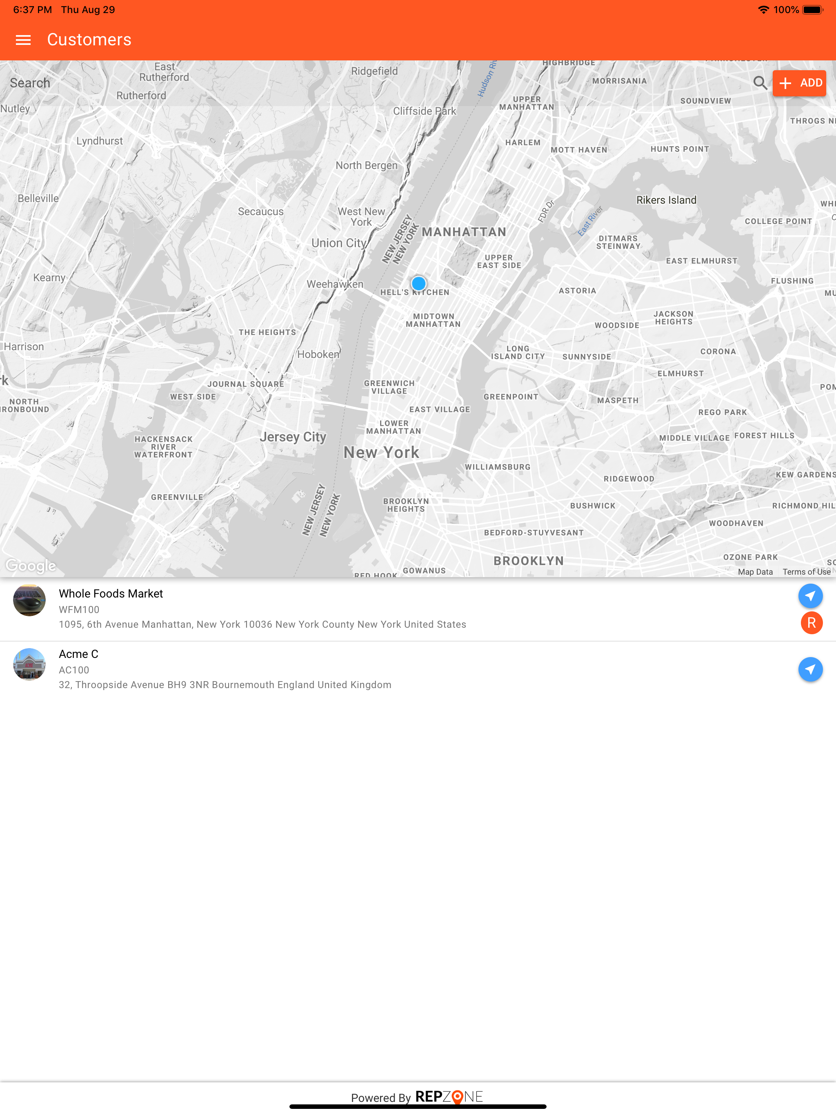Tap the orange R badge on Whole Foods
This screenshot has height=1115, width=836.
click(x=811, y=623)
